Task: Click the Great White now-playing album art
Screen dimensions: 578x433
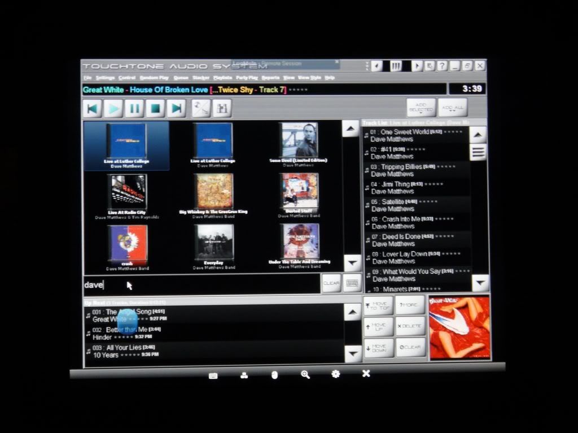Action: pos(459,328)
